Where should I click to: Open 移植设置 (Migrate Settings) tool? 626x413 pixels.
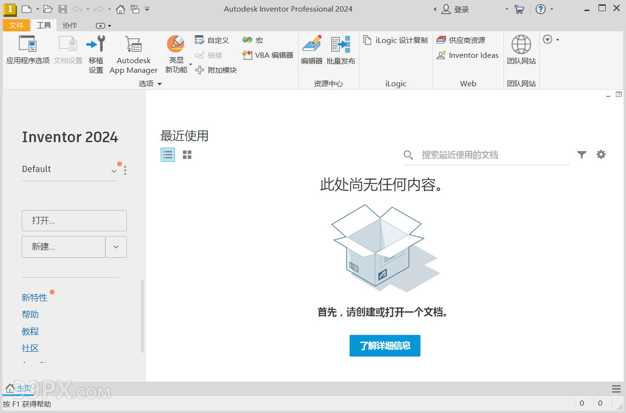tap(96, 54)
